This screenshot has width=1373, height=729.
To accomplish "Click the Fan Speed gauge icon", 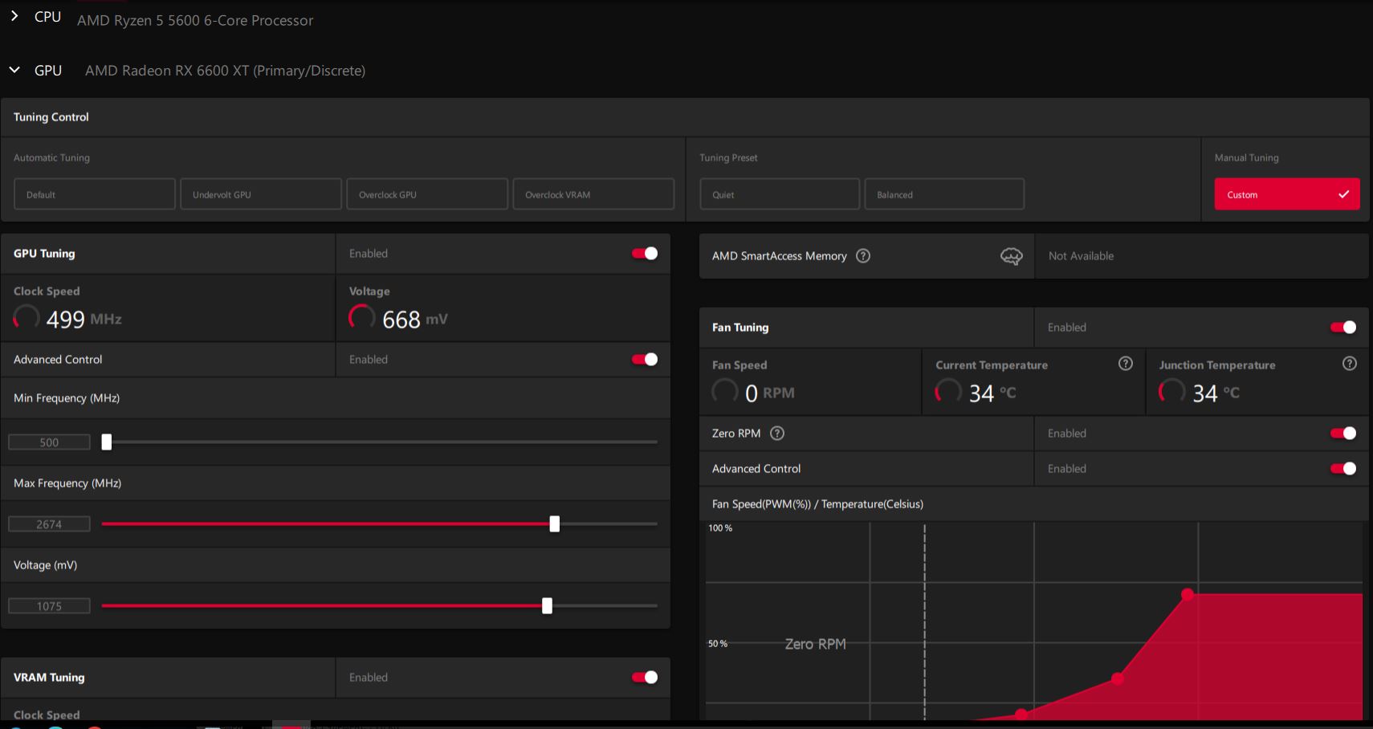I will [x=725, y=391].
